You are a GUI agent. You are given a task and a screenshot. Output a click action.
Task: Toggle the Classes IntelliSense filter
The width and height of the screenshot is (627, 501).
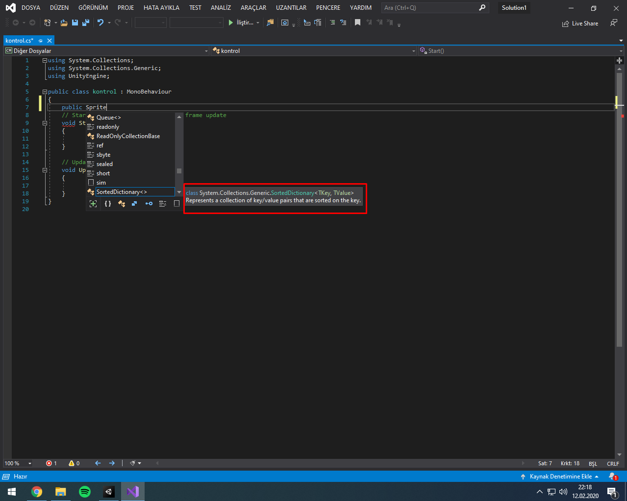pyautogui.click(x=122, y=204)
